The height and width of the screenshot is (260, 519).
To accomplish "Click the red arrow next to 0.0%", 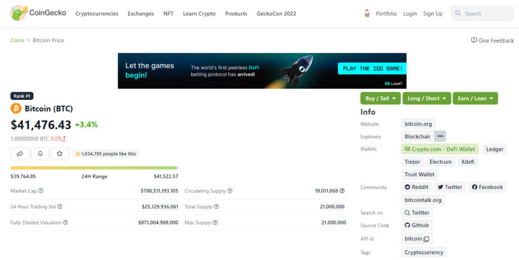I will tap(64, 139).
